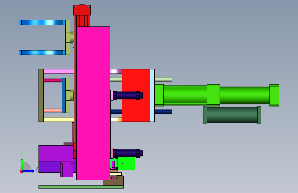Screen dimensions: 298x193
Task: Select the dark green cylinder
Action: point(232,115)
